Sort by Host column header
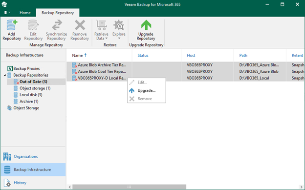The image size is (305, 190). click(191, 55)
